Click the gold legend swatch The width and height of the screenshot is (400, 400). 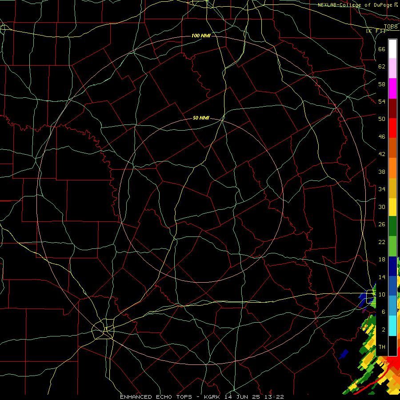tap(392, 188)
